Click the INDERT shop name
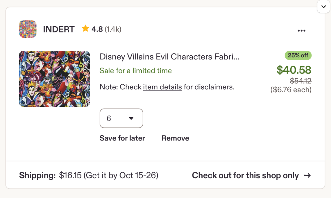The image size is (331, 198). click(x=59, y=29)
